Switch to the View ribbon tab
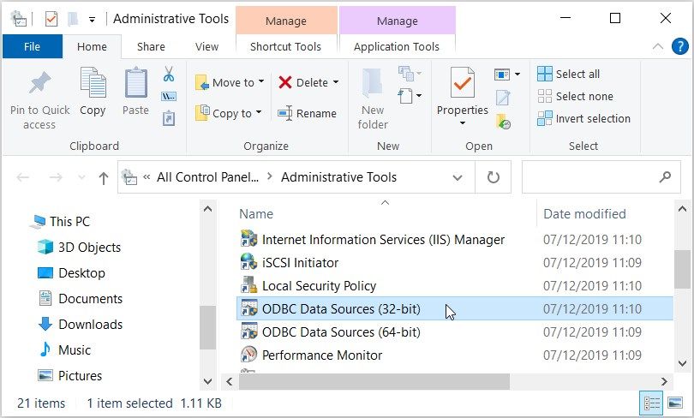This screenshot has height=418, width=694. point(206,47)
